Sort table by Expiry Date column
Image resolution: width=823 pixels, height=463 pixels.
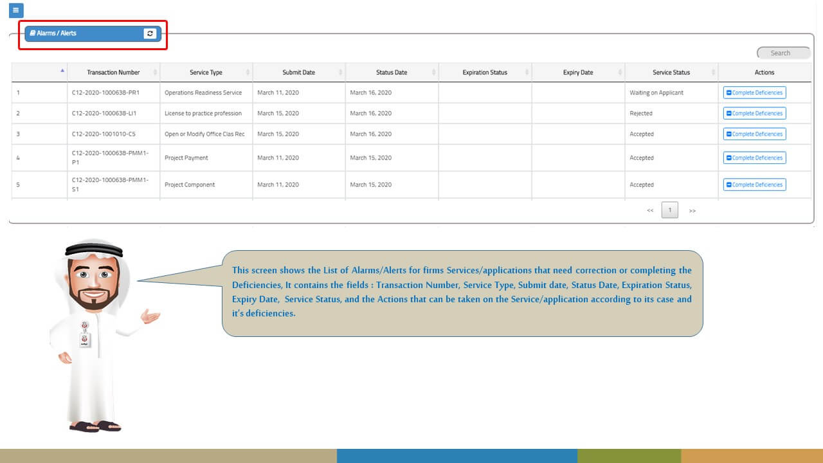click(x=577, y=73)
